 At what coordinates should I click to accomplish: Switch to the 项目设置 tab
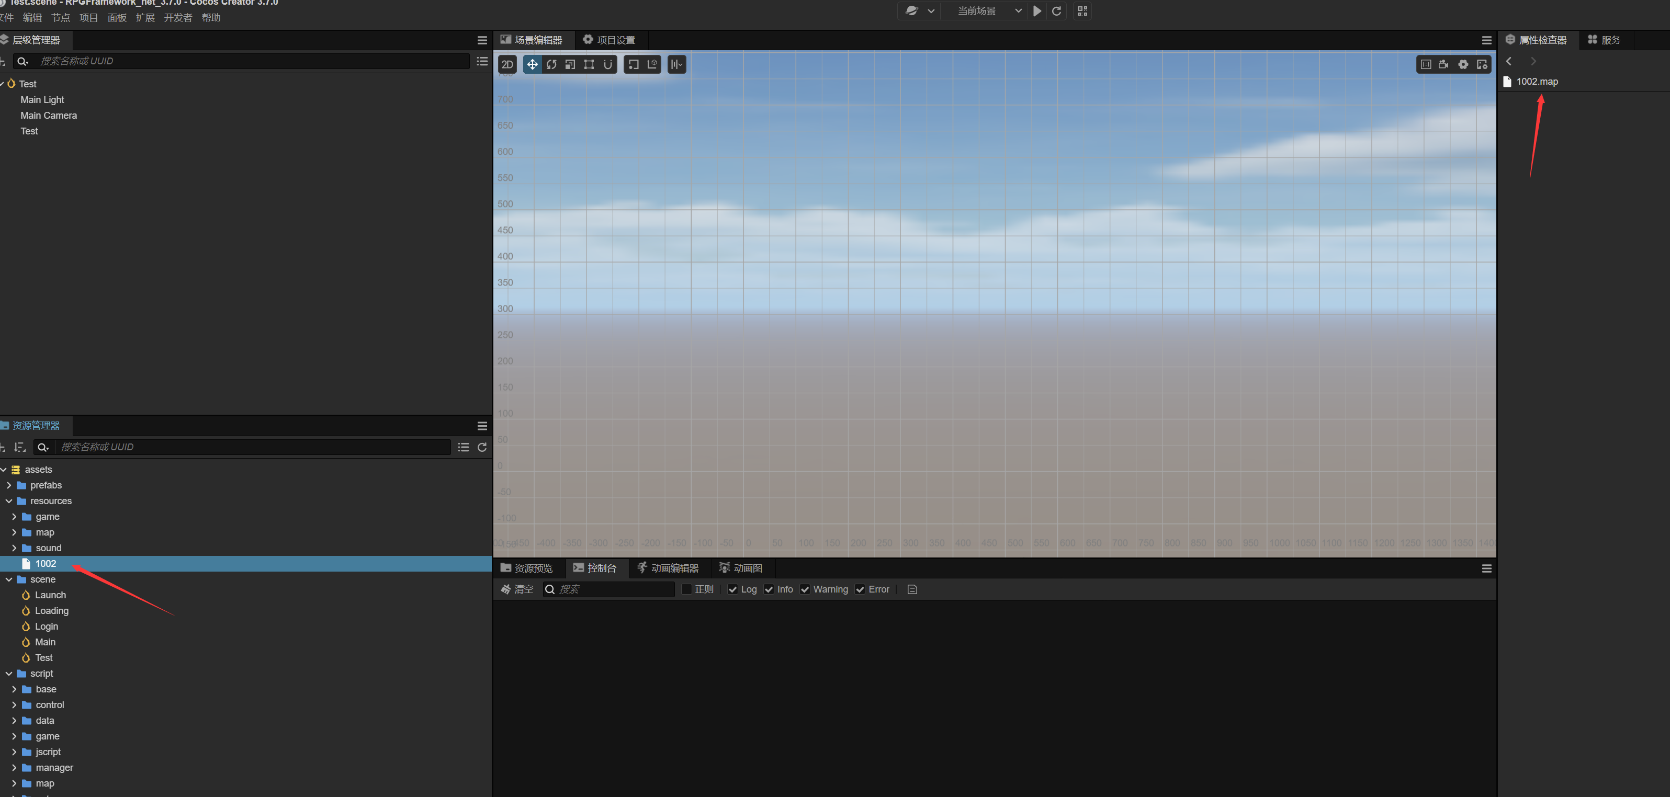point(609,40)
